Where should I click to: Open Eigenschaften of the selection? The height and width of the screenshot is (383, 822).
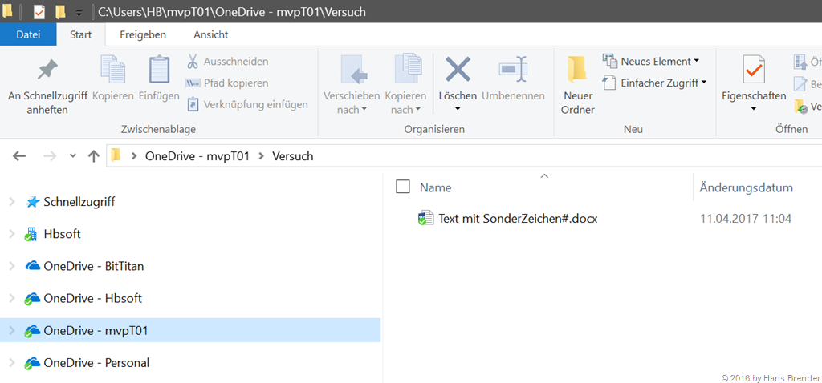(x=753, y=72)
